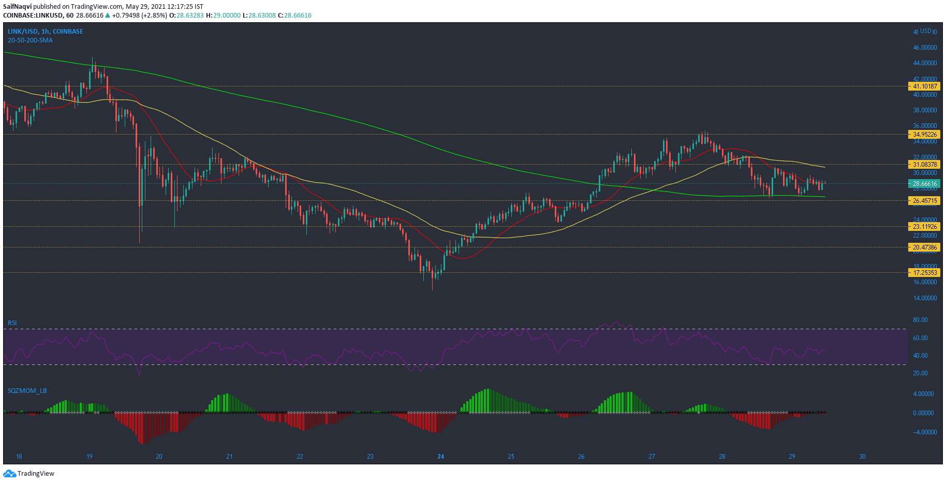Click the 23.11926 price level label

pyautogui.click(x=924, y=227)
